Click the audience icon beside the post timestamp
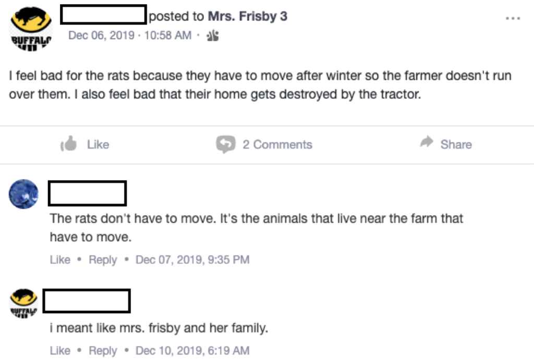This screenshot has height=360, width=534. (213, 35)
